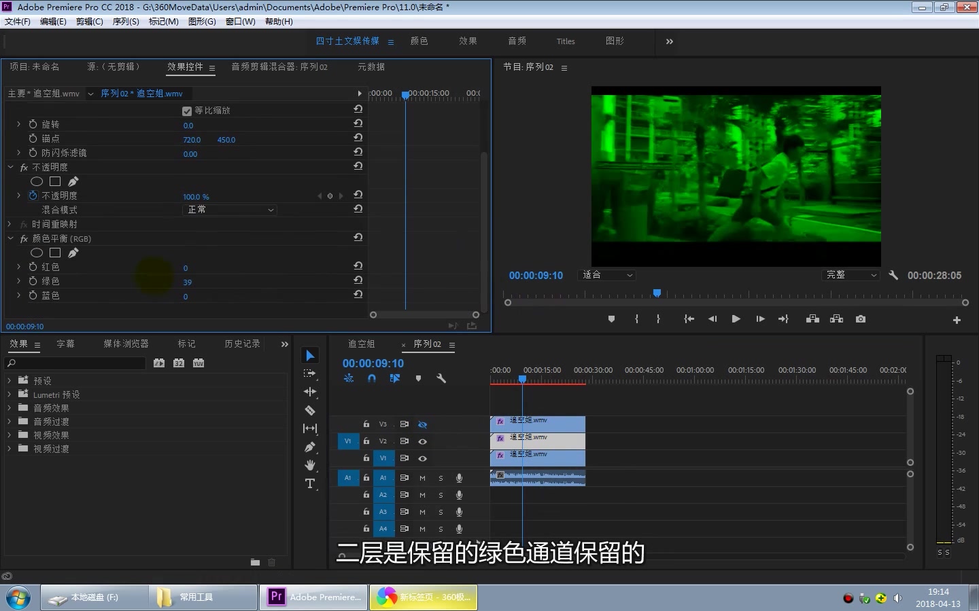Viewport: 979px width, 611px height.
Task: Toggle snap magnet in timeline
Action: coord(372,378)
